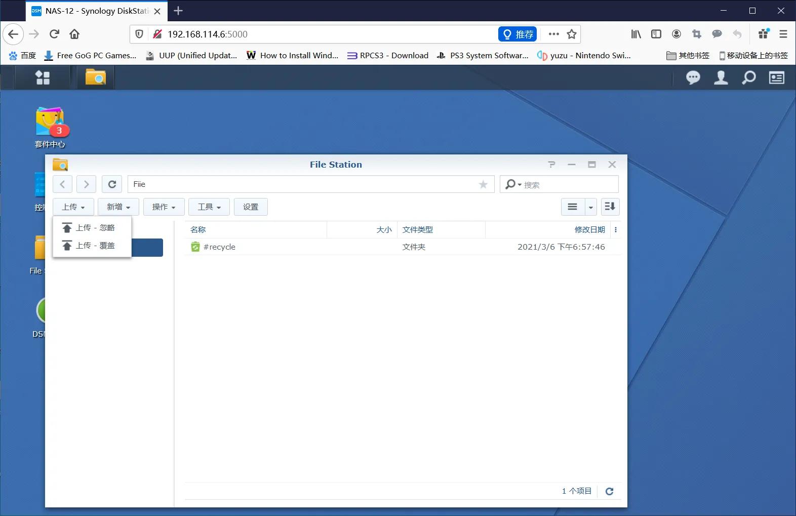Select the #recycle folder name
Image resolution: width=796 pixels, height=516 pixels.
click(x=219, y=247)
